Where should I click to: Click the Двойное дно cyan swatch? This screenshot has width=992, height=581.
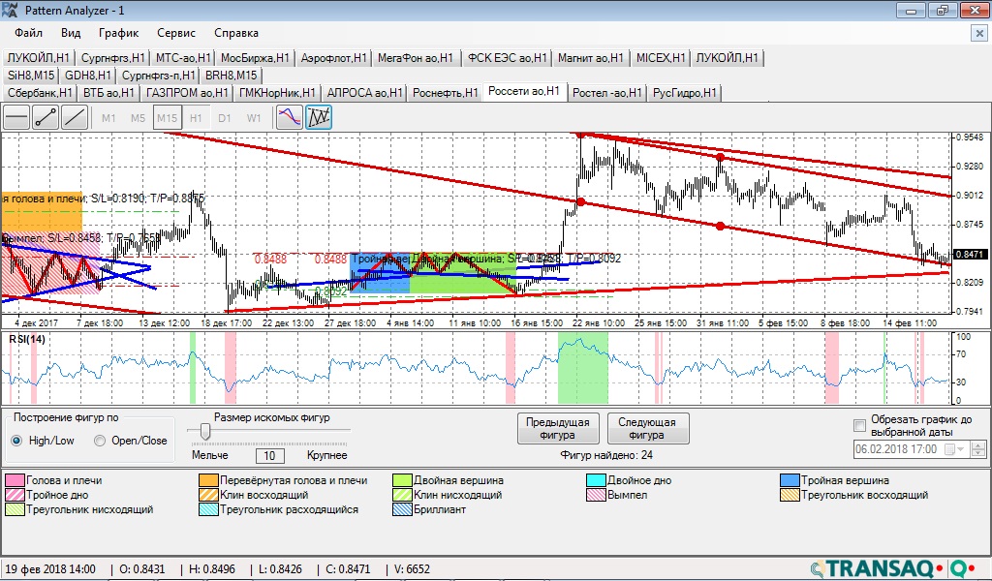click(x=597, y=480)
